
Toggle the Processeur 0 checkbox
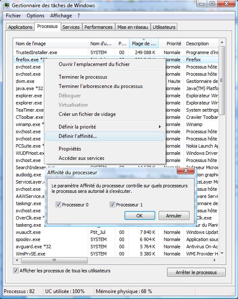(x=58, y=205)
